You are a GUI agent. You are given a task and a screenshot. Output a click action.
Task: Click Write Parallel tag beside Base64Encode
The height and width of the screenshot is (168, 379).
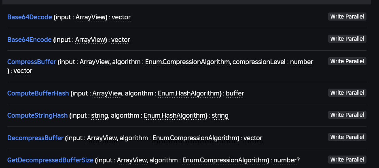(347, 39)
